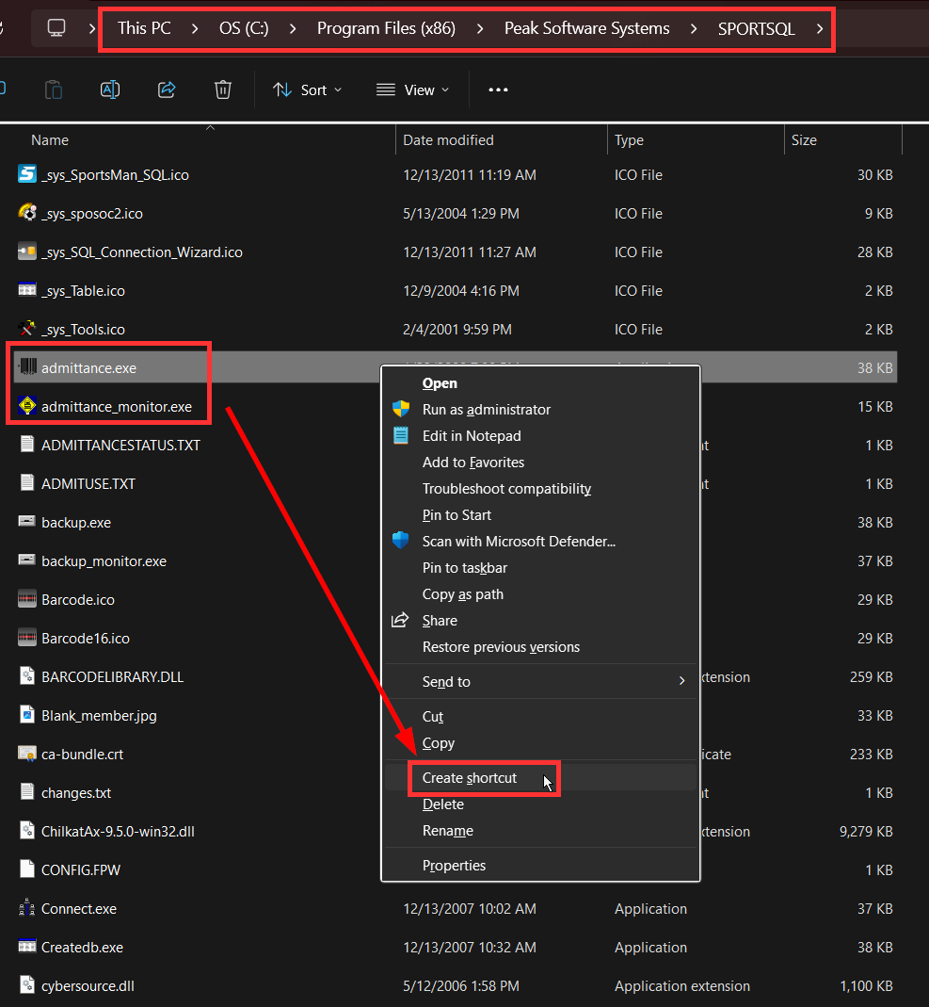Navigate to Peak Software Systems breadcrumb
This screenshot has height=1007, width=929.
pos(586,28)
